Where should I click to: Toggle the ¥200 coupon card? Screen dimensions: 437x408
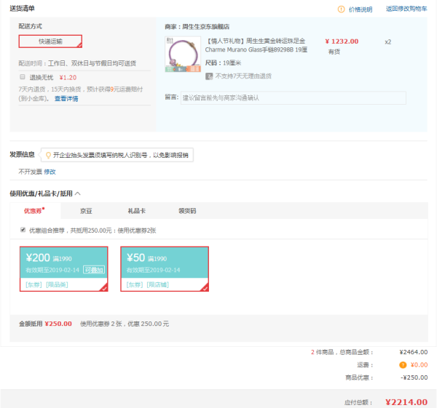click(x=64, y=269)
